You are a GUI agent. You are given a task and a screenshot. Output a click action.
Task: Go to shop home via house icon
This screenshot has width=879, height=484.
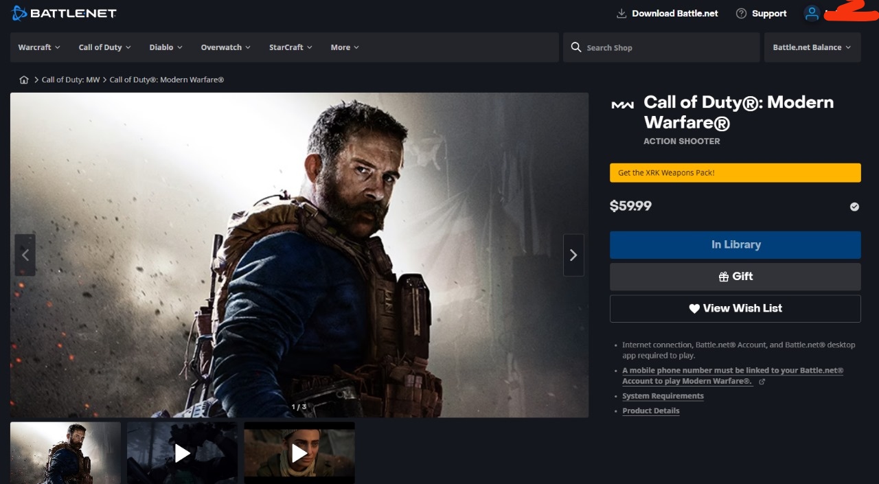click(24, 80)
